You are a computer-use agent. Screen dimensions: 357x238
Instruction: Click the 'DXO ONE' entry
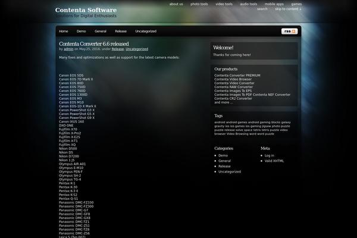pos(66,126)
